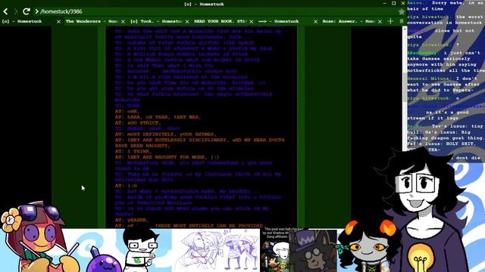The image size is (485, 272).
Task: Click the browser forward arrow
Action: tap(15, 11)
